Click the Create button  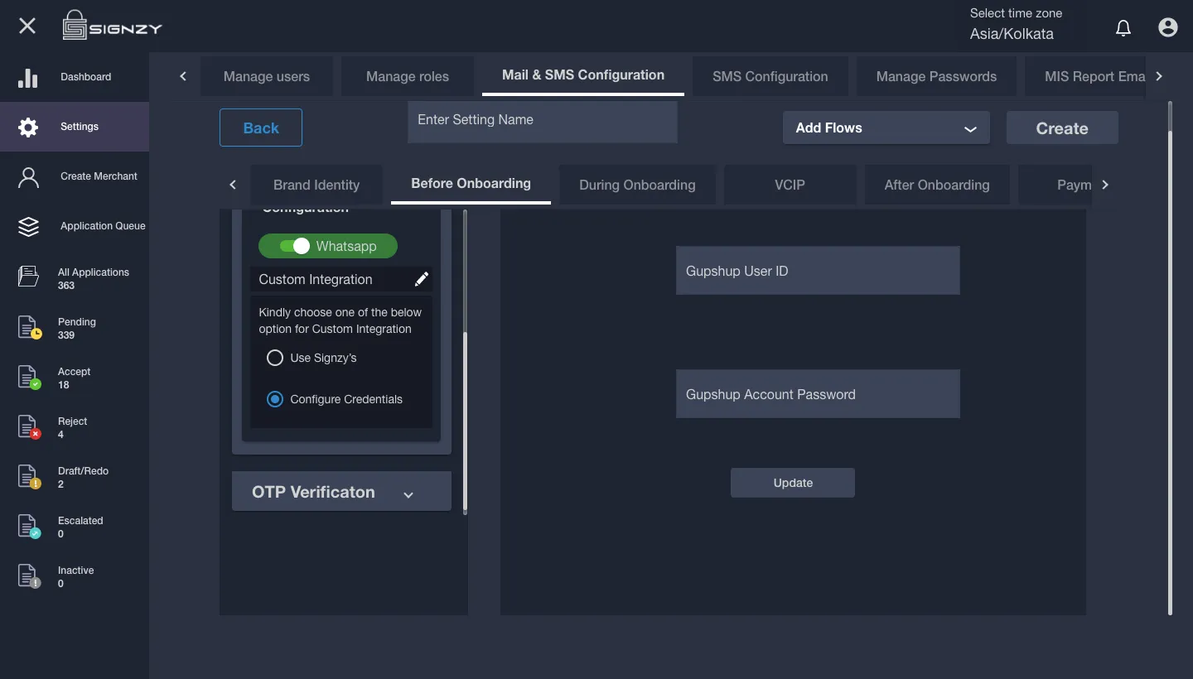pyautogui.click(x=1062, y=128)
